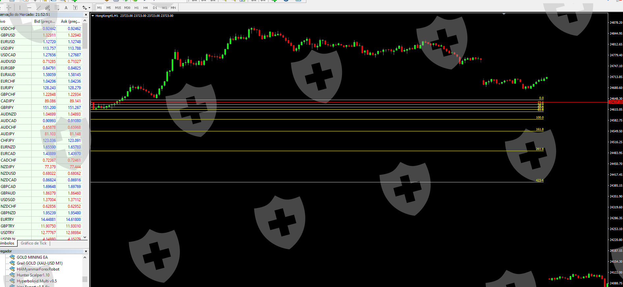Select the CADJPY symbol row

(41, 101)
